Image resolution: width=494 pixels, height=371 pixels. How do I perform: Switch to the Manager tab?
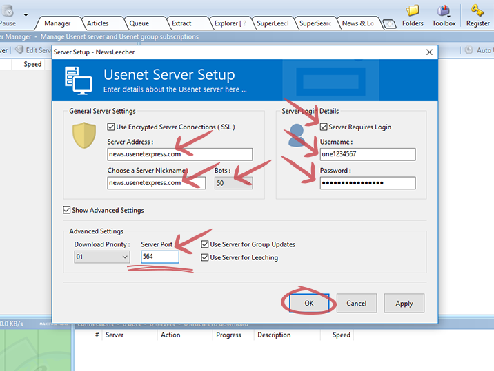[x=57, y=23]
